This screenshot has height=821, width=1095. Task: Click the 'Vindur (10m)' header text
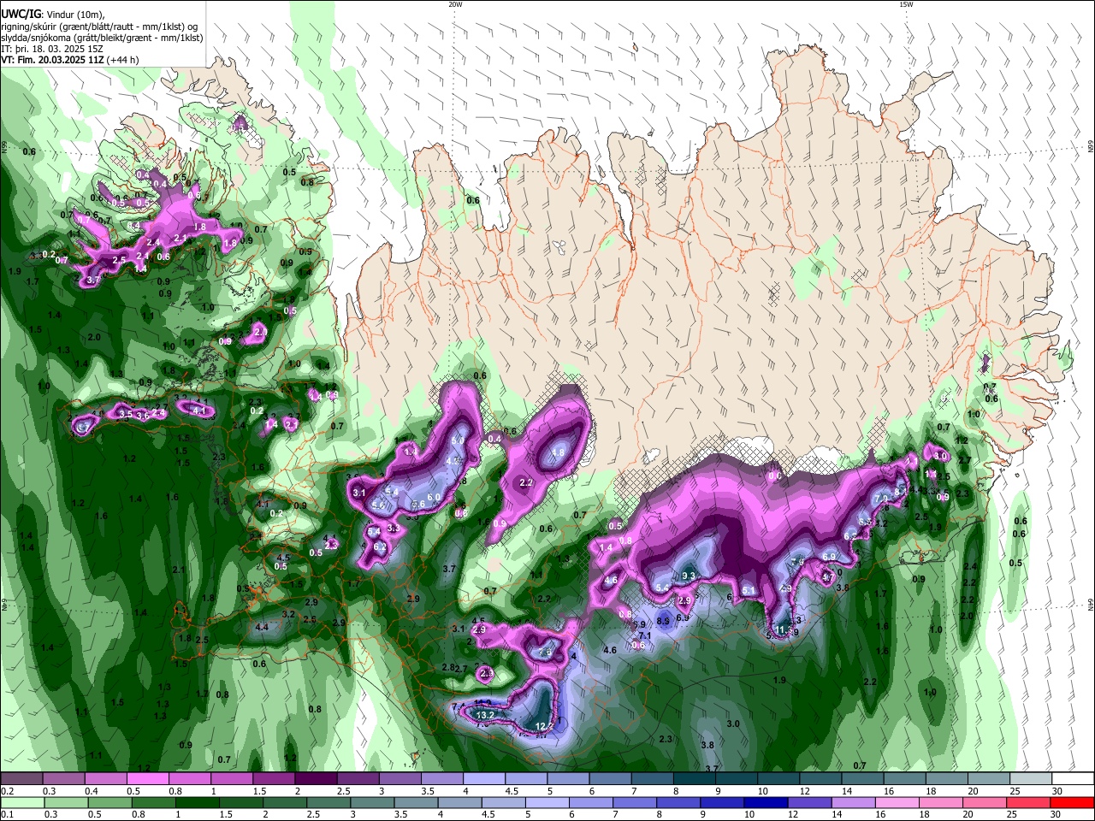click(75, 15)
